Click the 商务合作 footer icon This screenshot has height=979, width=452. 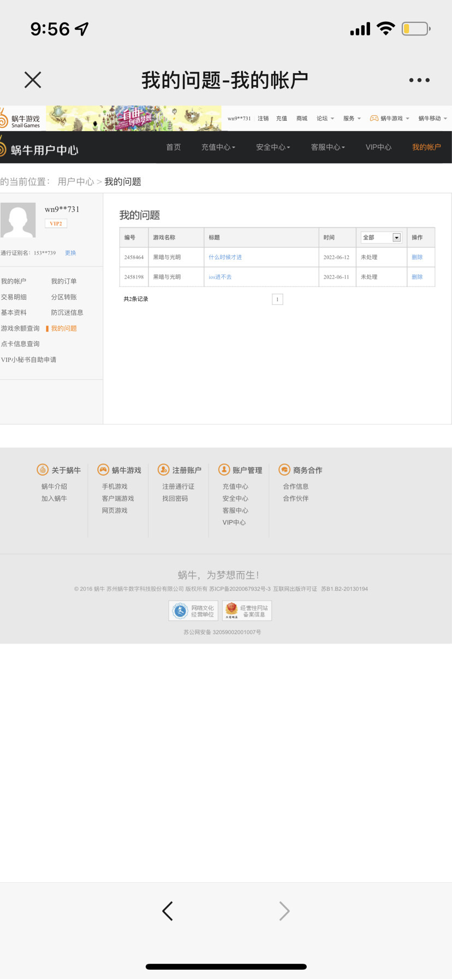click(x=284, y=470)
